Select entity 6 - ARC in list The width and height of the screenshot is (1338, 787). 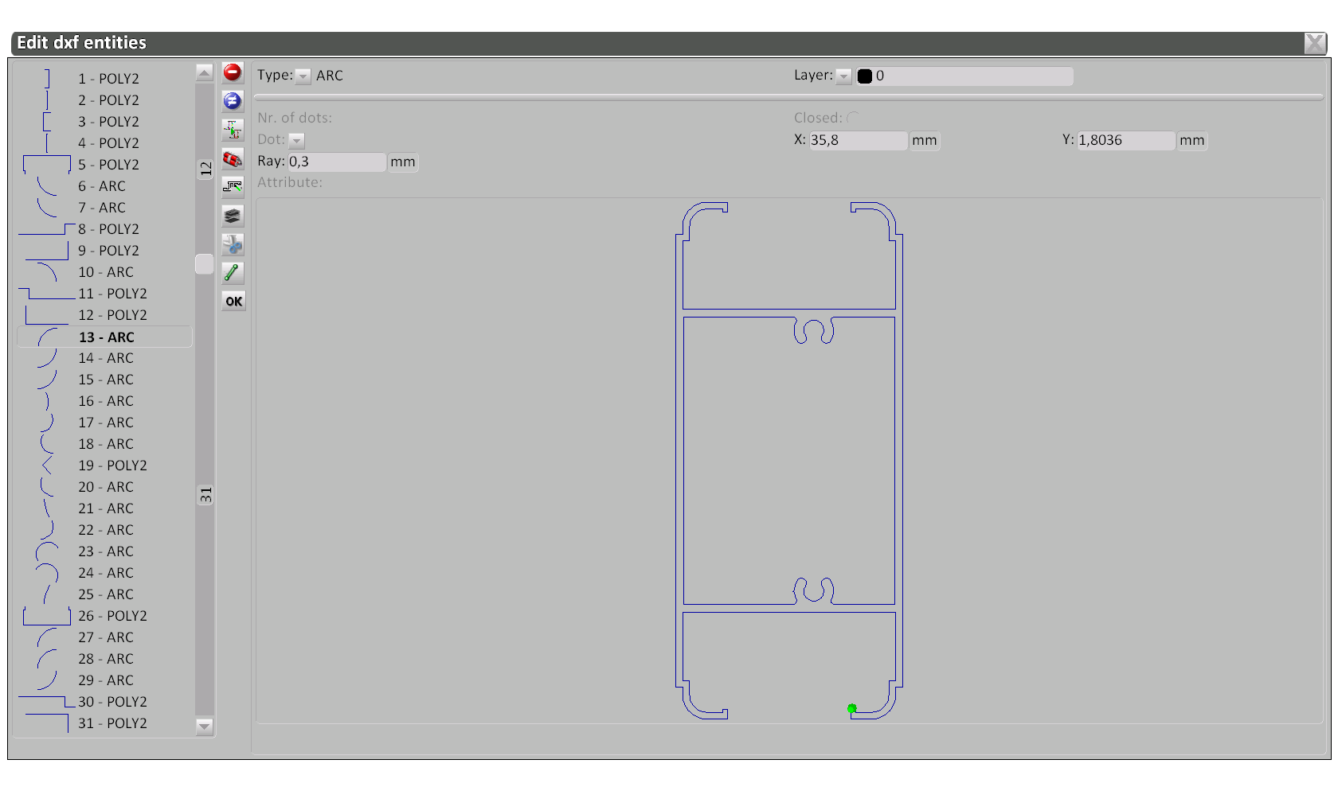[x=102, y=186]
